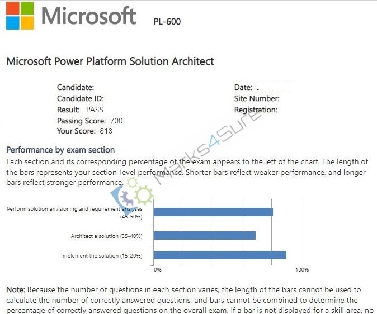Click the Architect a solution (35-40%) label
The width and height of the screenshot is (377, 314).
click(x=106, y=236)
